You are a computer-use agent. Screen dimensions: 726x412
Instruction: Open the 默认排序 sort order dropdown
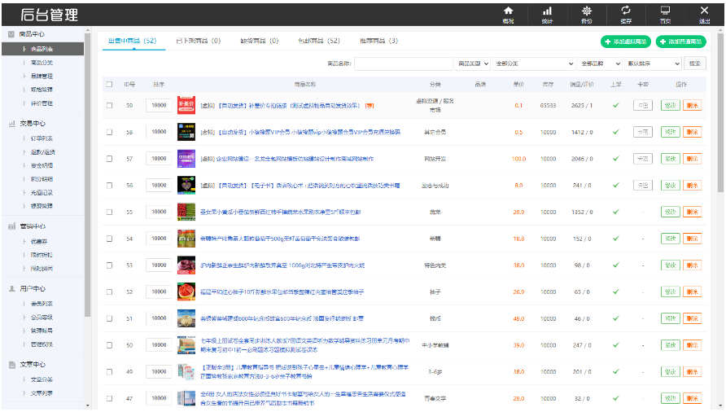coord(654,64)
